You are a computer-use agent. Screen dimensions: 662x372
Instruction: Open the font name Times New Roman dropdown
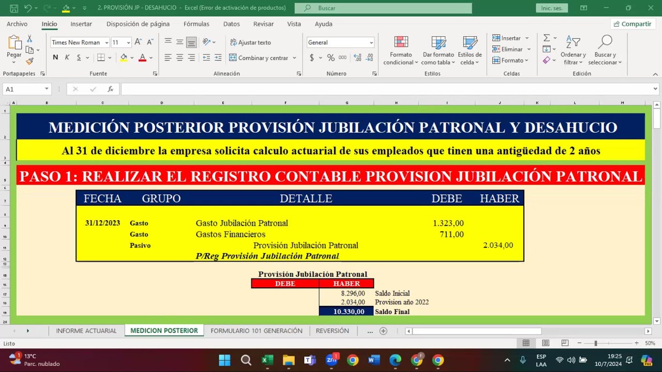pos(107,42)
